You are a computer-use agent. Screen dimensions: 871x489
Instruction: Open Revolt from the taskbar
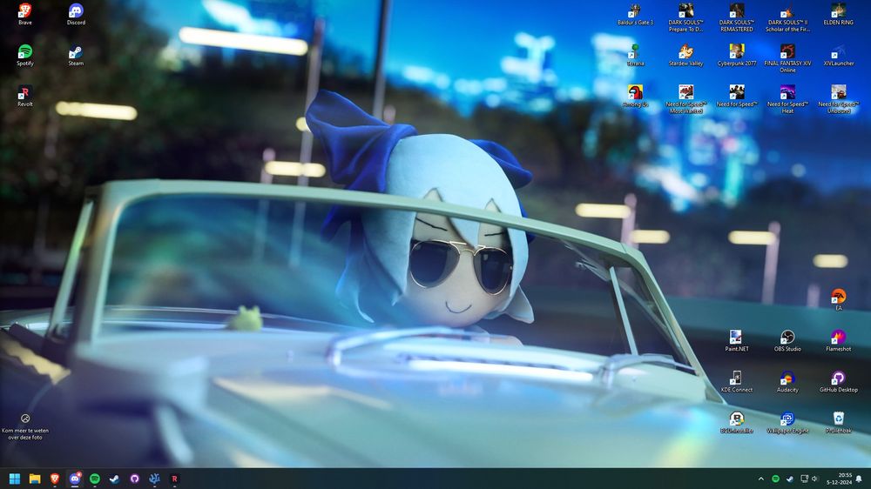[x=174, y=479]
